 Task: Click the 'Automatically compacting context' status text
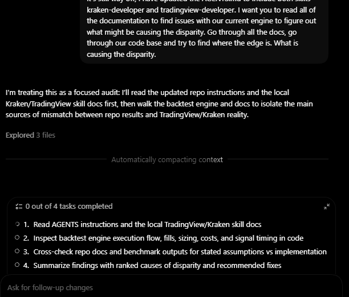[x=167, y=160]
